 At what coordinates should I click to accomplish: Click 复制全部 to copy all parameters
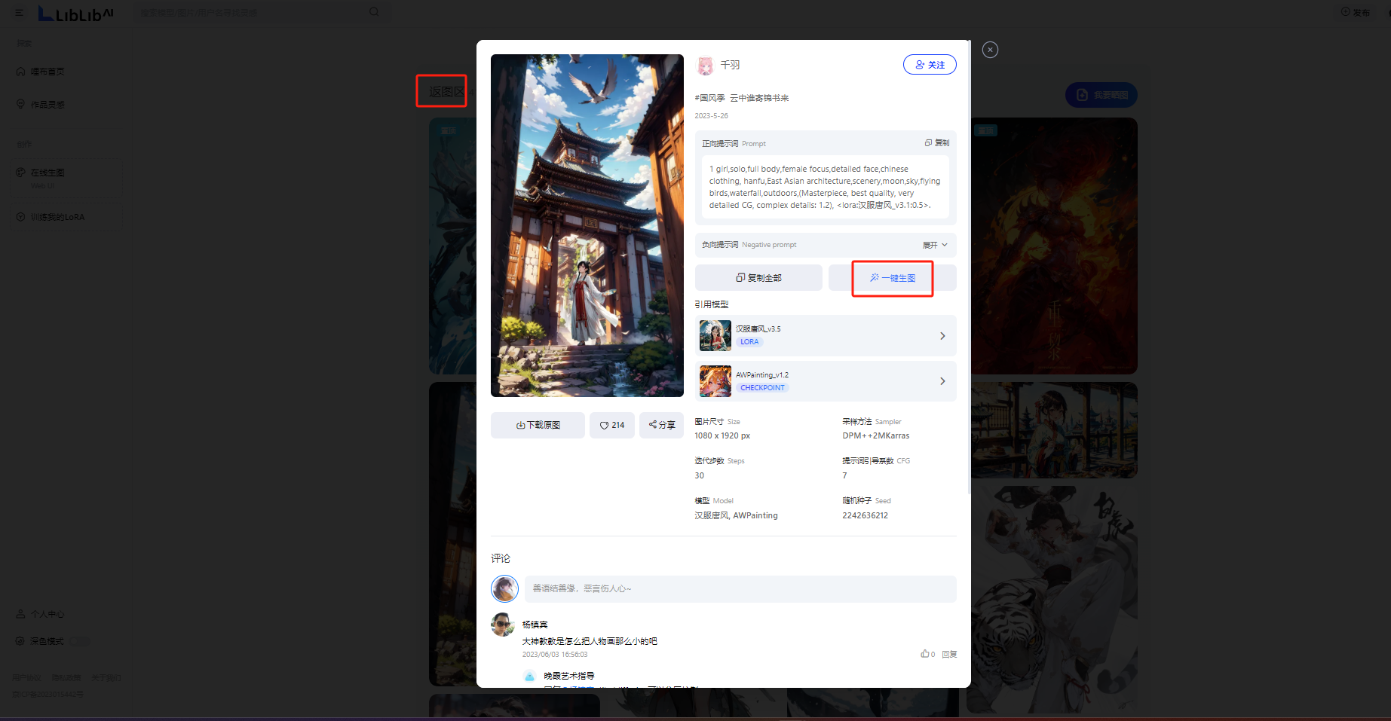758,278
